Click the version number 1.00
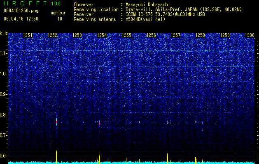This screenshot has height=164, width=259. (x=56, y=3)
